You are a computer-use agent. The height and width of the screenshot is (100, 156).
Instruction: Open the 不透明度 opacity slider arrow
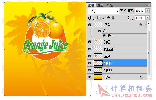147,11
